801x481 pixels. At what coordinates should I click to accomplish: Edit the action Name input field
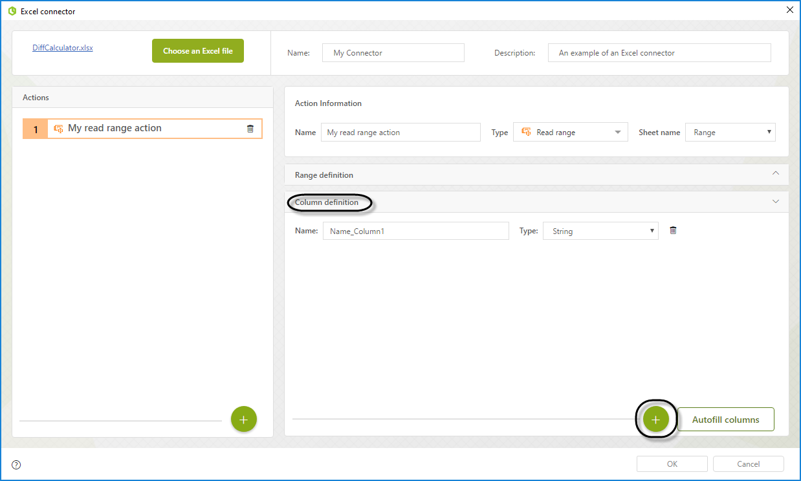[x=400, y=133]
